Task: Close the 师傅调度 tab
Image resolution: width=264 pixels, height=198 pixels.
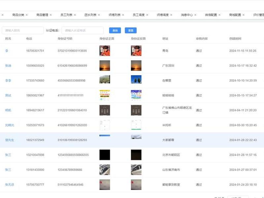Action: coord(171,15)
